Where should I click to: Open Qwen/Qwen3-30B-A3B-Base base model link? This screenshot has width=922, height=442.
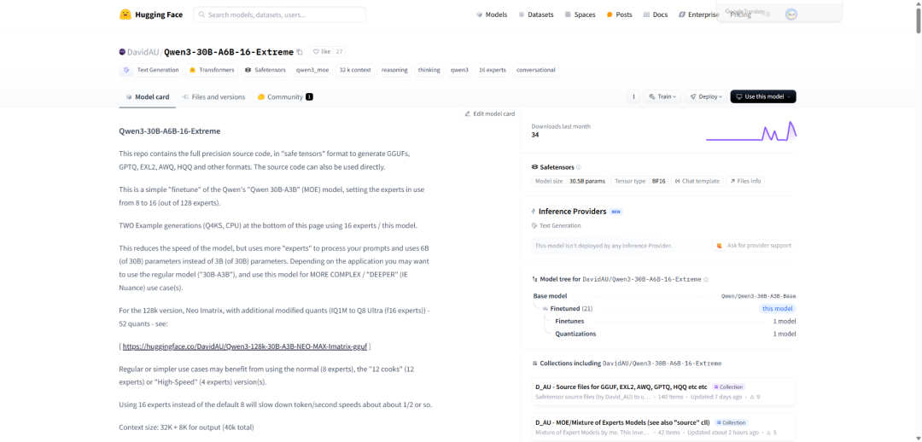click(759, 296)
